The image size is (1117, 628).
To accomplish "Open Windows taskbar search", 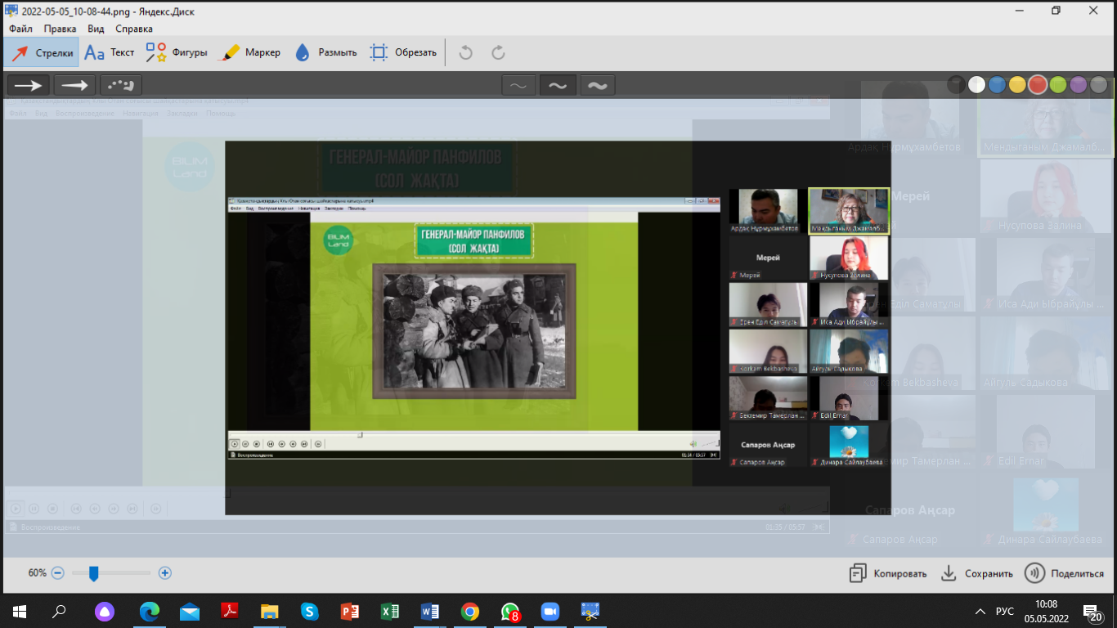I will point(60,611).
